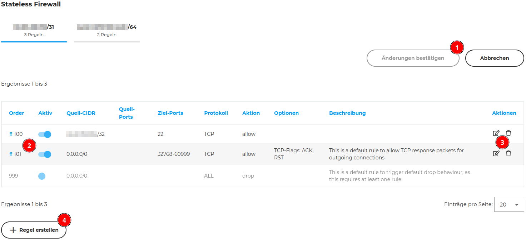The width and height of the screenshot is (526, 240).
Task: Edit firewall rule 100 with pencil icon
Action: [496, 133]
